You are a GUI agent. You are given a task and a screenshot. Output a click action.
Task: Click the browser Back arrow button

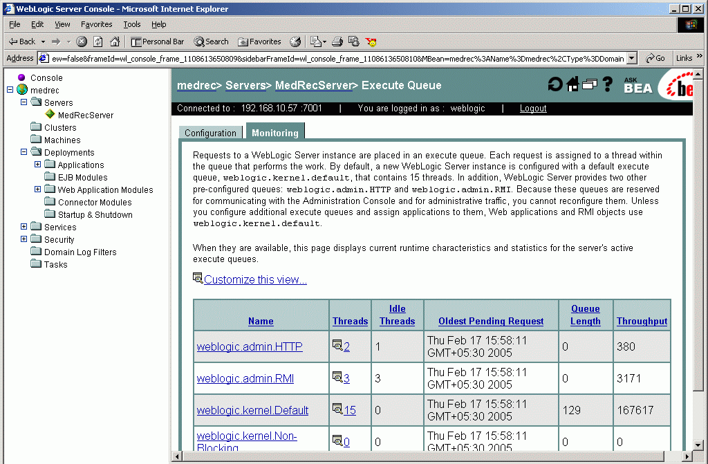[21, 41]
